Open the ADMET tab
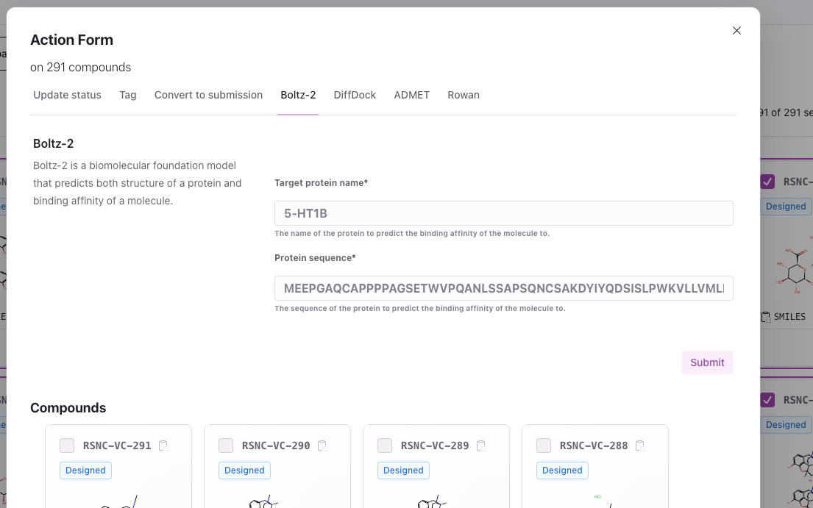 pyautogui.click(x=412, y=95)
